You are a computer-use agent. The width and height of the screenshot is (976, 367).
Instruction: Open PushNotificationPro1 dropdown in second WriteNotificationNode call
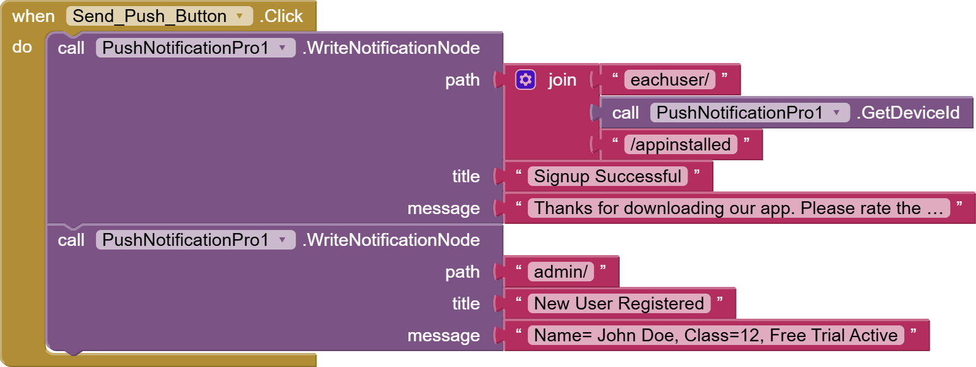(x=282, y=240)
